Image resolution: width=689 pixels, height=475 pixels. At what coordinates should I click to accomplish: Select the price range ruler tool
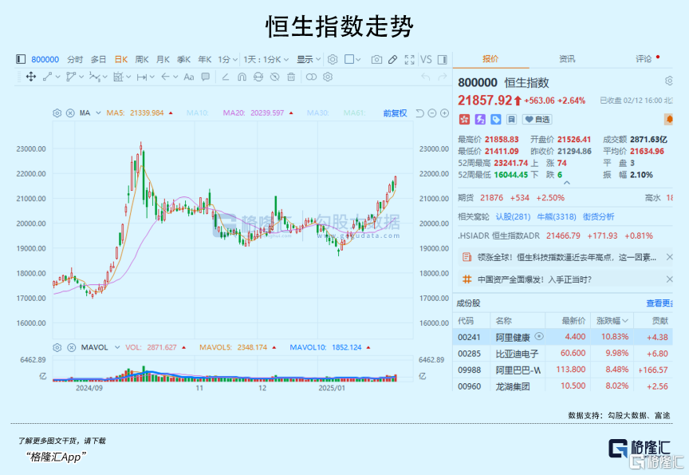[141, 77]
